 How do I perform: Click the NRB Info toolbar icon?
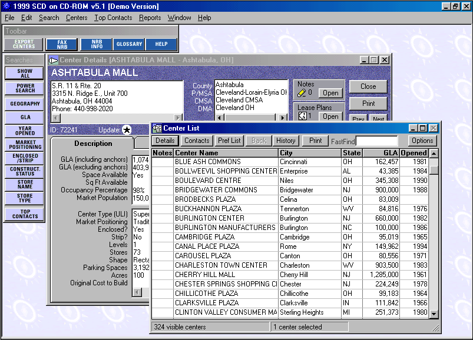point(97,44)
